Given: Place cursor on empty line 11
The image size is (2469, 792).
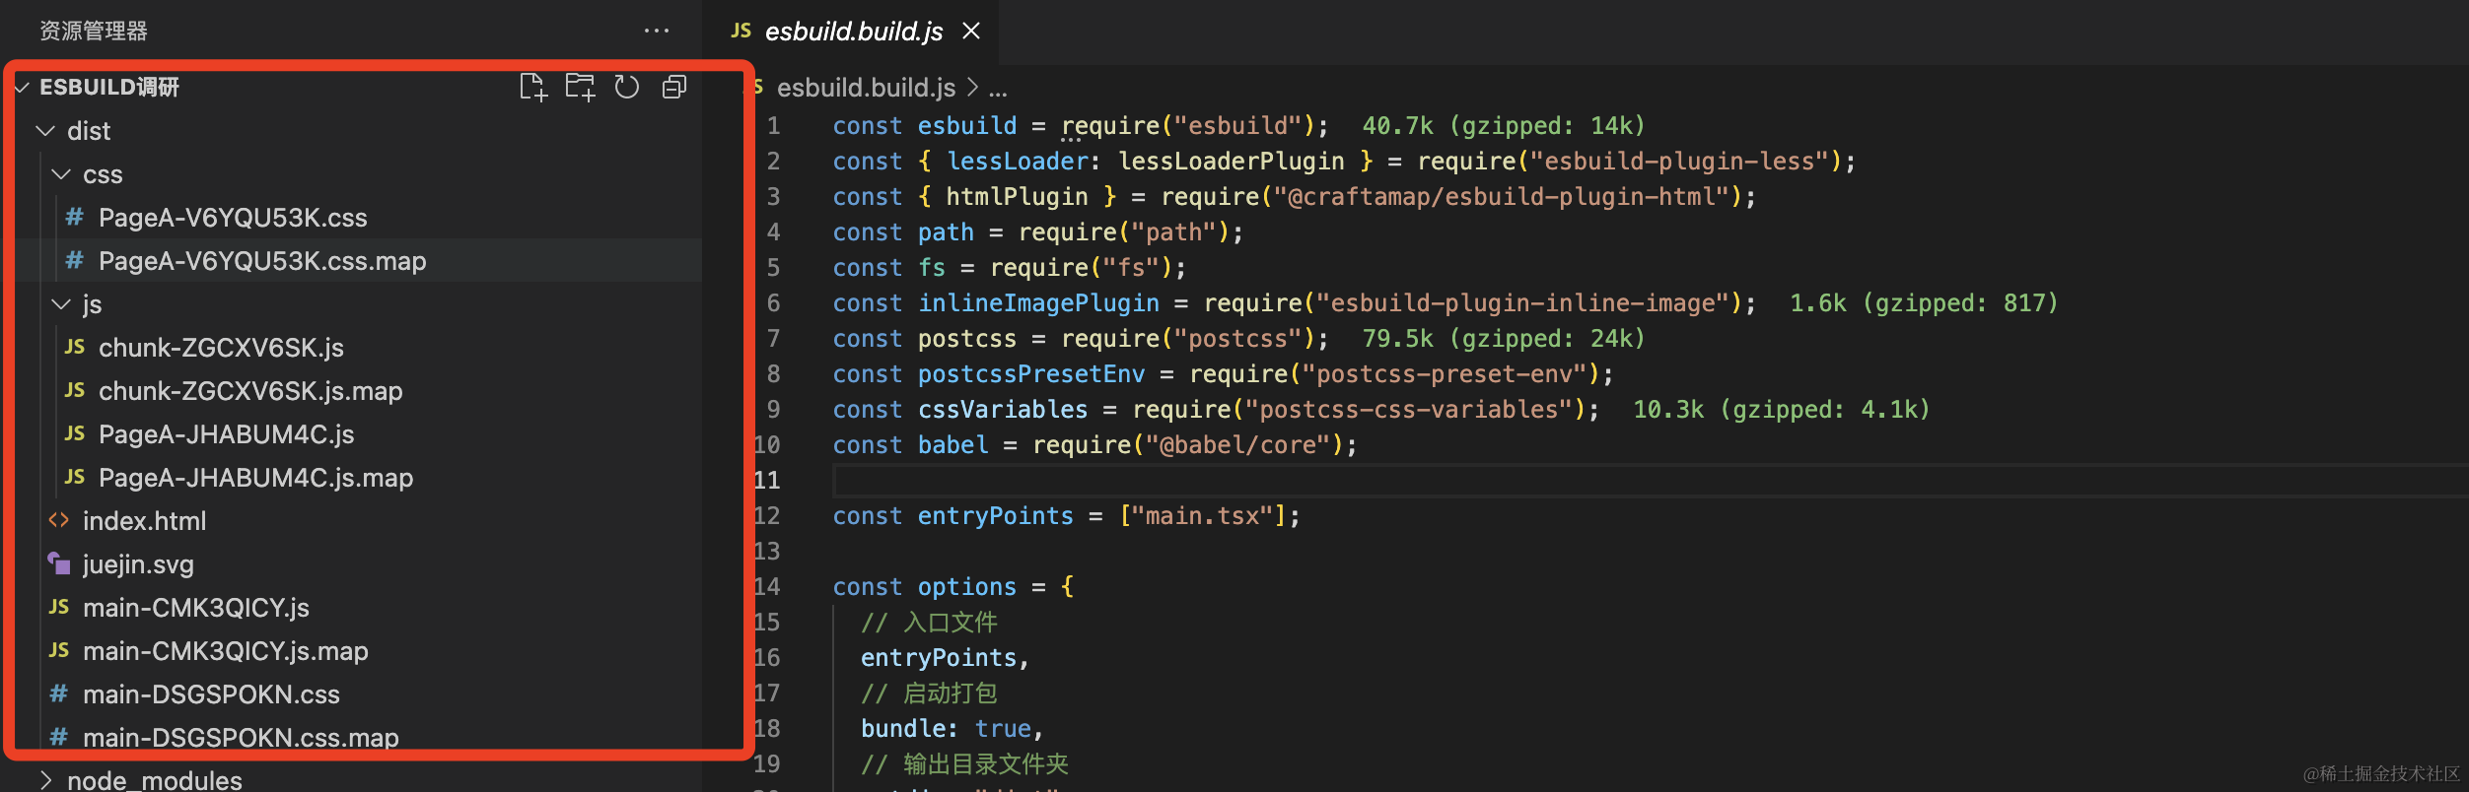Looking at the screenshot, I should click(1651, 481).
